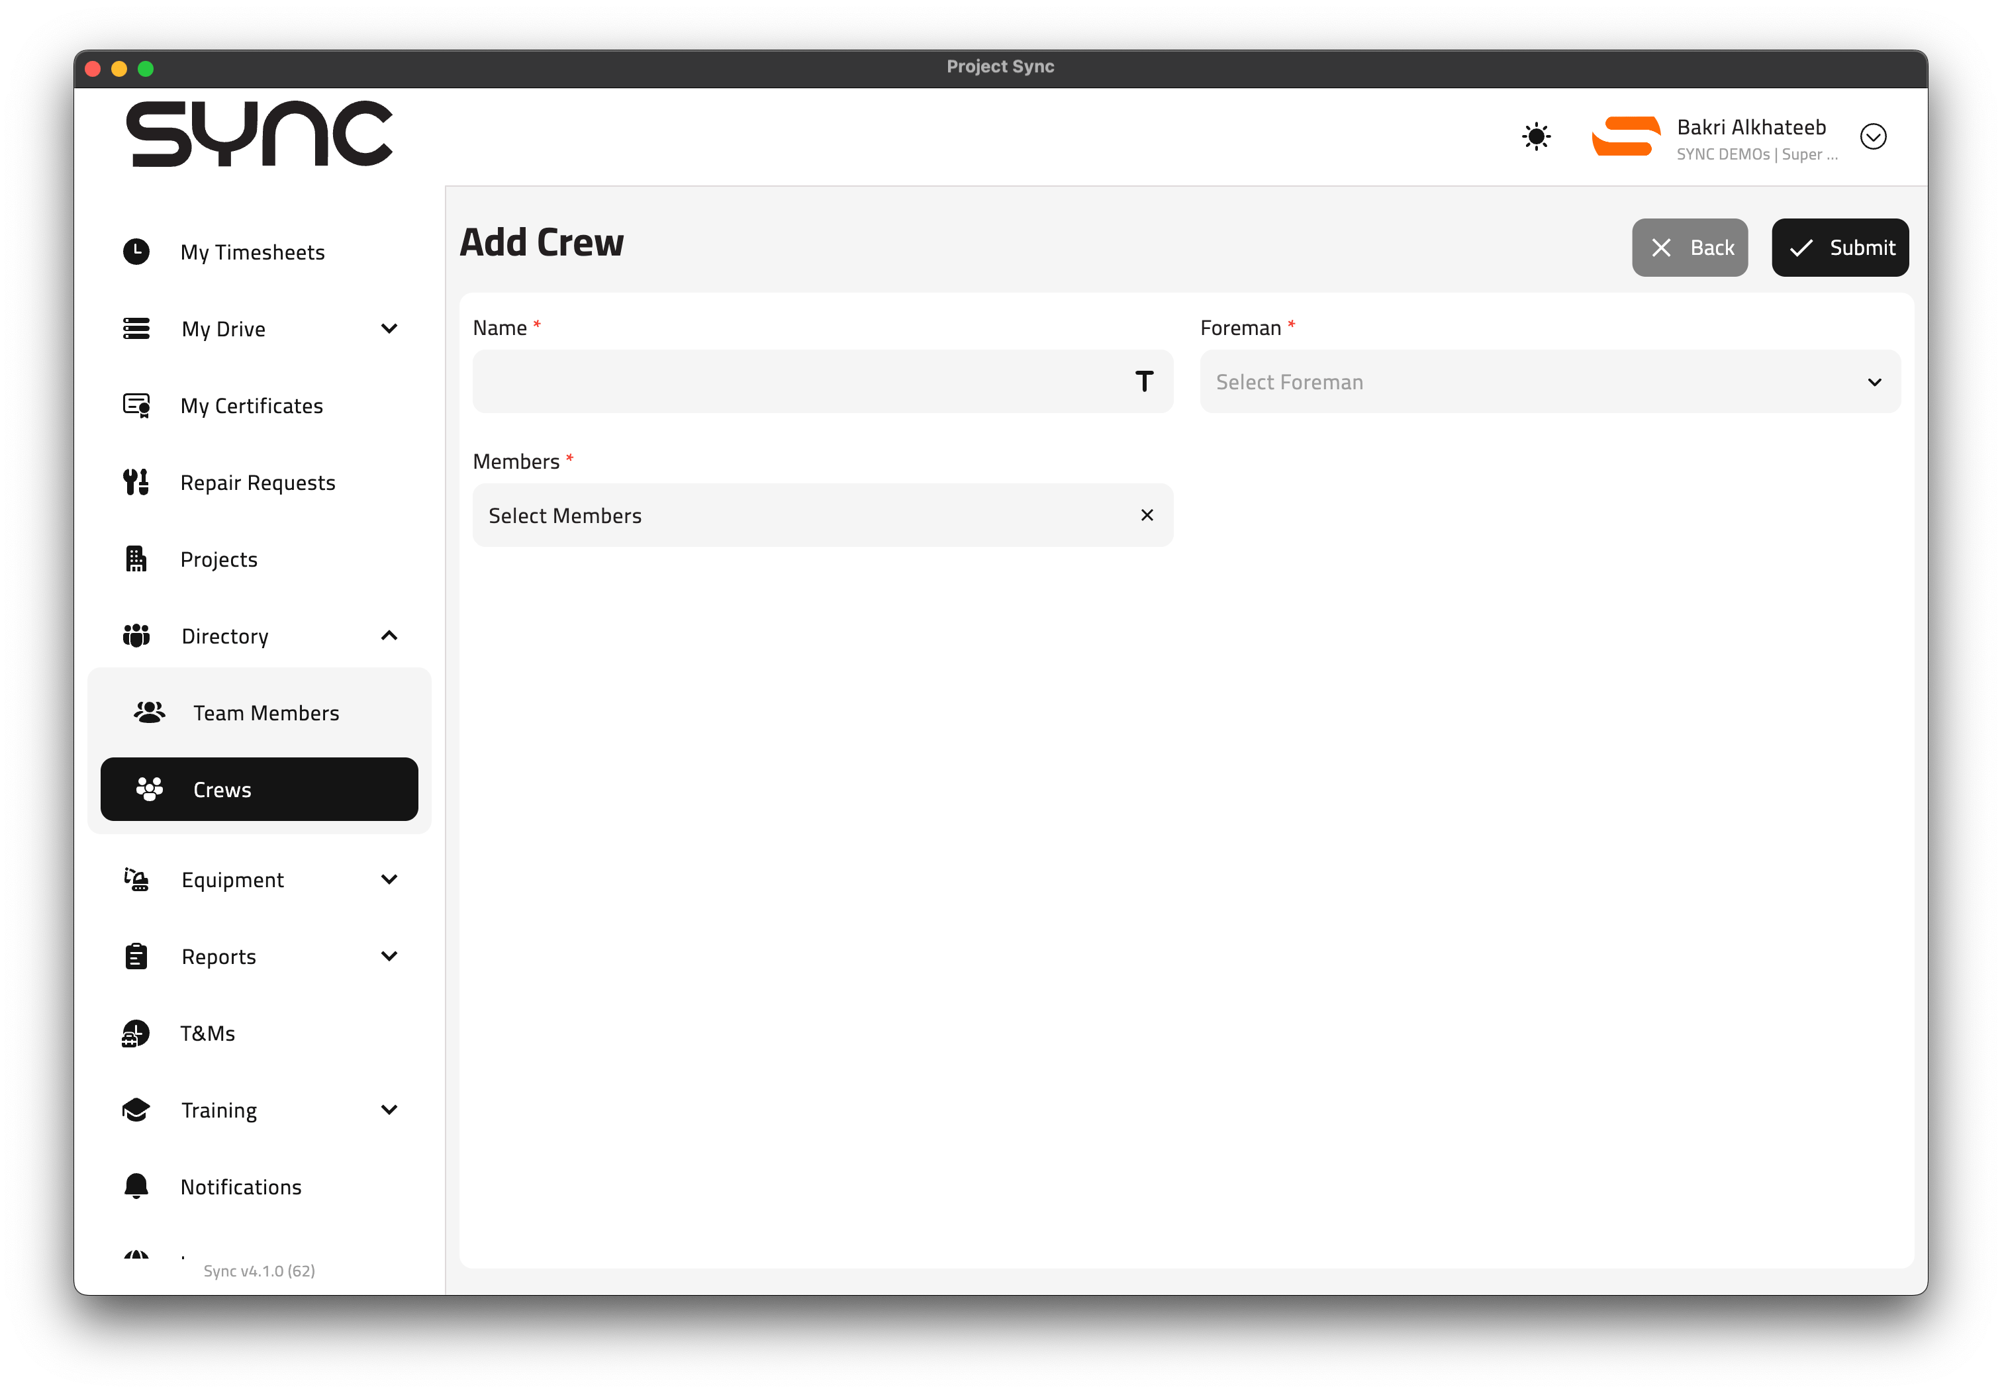Click the orange SYNC company logo

[1625, 137]
